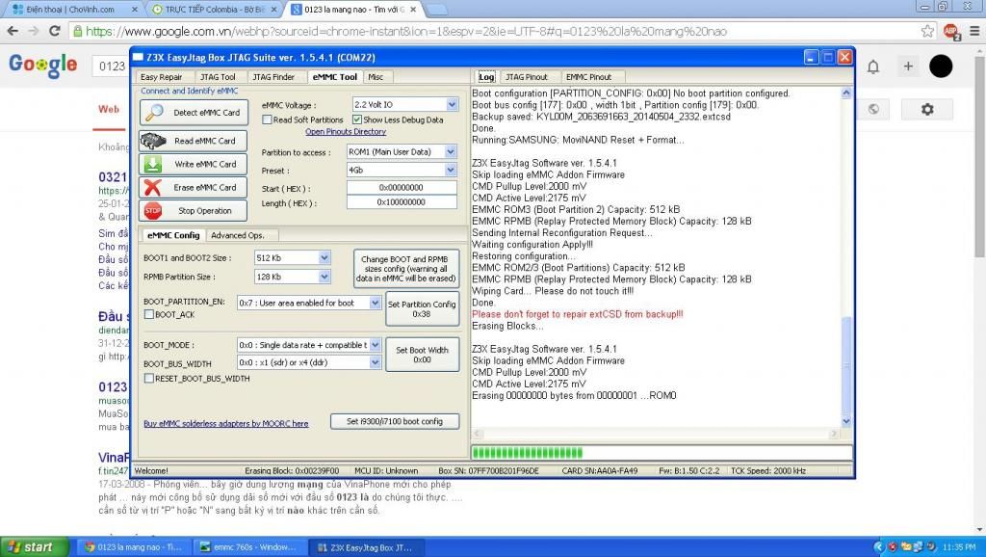Image resolution: width=986 pixels, height=557 pixels.
Task: Open the Windows Start button
Action: [35, 547]
